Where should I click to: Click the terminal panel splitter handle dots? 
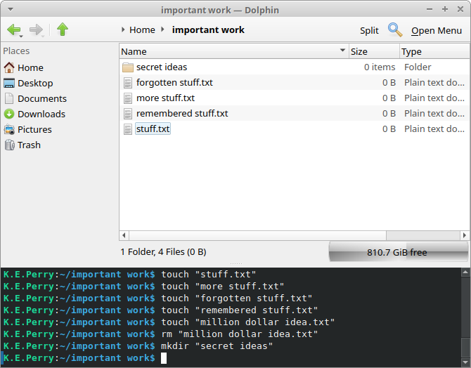(x=235, y=264)
